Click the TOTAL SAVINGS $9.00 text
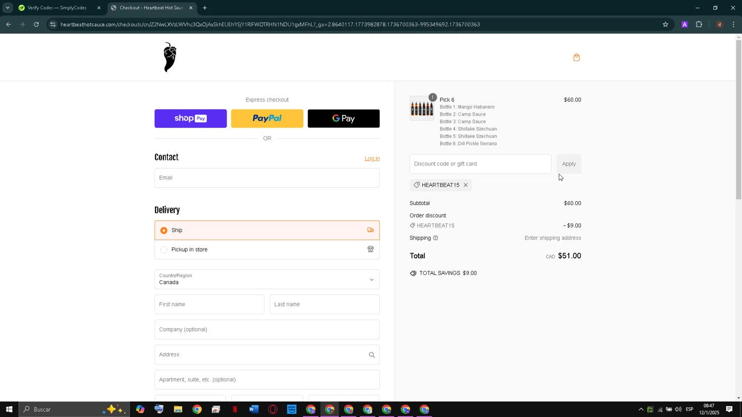Image resolution: width=742 pixels, height=417 pixels. coord(448,273)
